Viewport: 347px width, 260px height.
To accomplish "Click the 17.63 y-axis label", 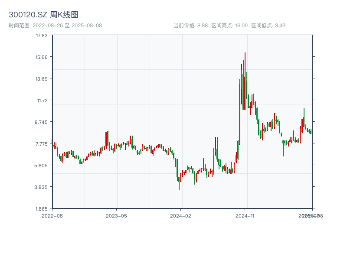I will click(x=42, y=36).
